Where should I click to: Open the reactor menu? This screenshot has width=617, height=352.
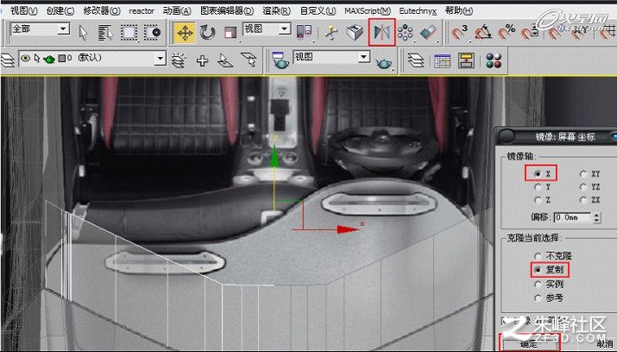click(x=142, y=11)
